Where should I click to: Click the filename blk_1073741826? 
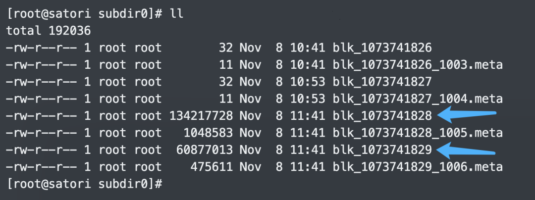click(x=382, y=48)
